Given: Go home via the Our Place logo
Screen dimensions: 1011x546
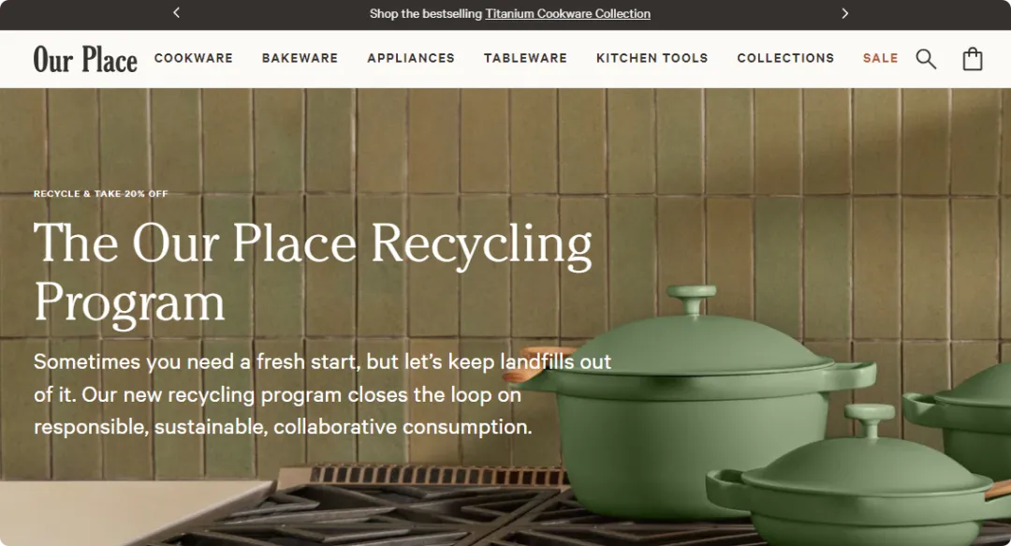Looking at the screenshot, I should pos(85,59).
